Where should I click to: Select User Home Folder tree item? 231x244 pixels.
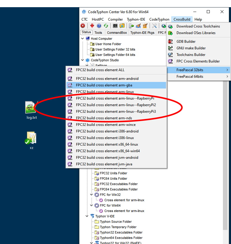[x=108, y=44]
